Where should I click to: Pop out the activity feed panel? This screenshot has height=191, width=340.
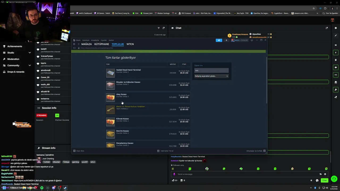(x=164, y=28)
